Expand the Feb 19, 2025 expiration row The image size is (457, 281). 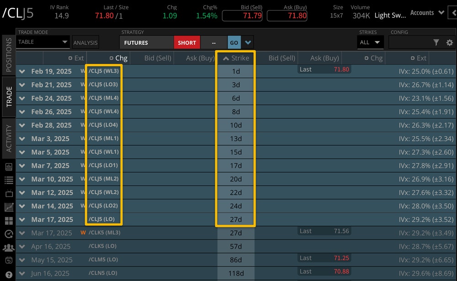click(x=22, y=71)
